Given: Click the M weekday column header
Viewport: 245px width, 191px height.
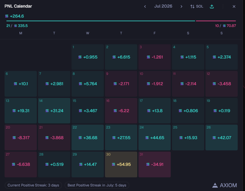Looking at the screenshot, I should pyautogui.click(x=21, y=33).
